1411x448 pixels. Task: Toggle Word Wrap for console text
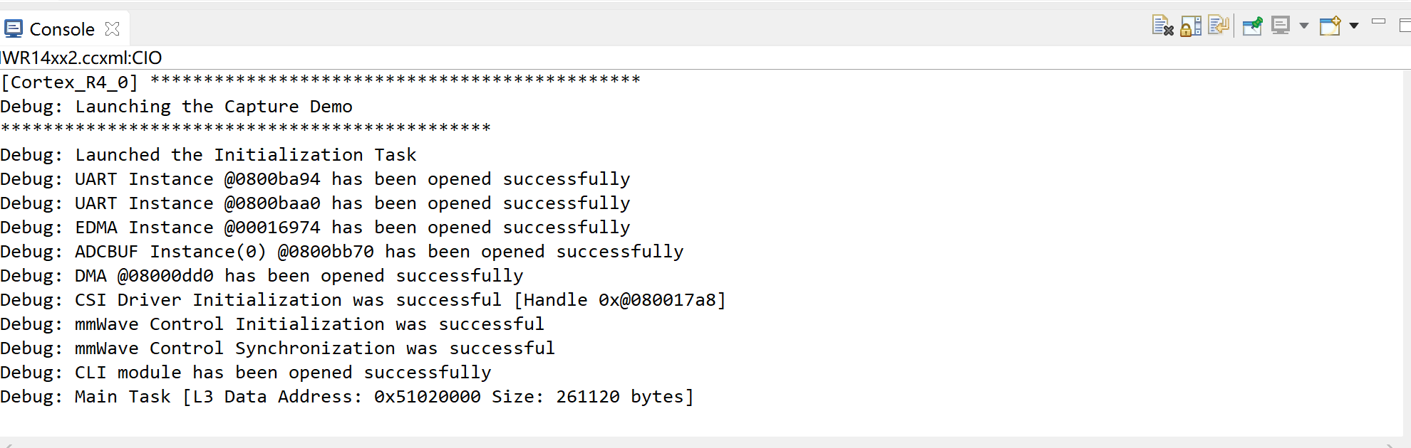1219,26
